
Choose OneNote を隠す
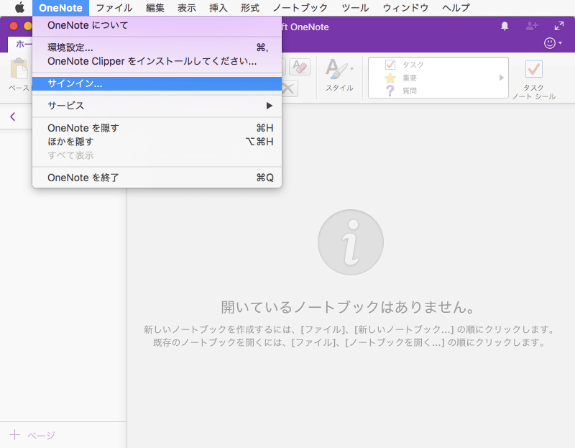click(x=157, y=128)
